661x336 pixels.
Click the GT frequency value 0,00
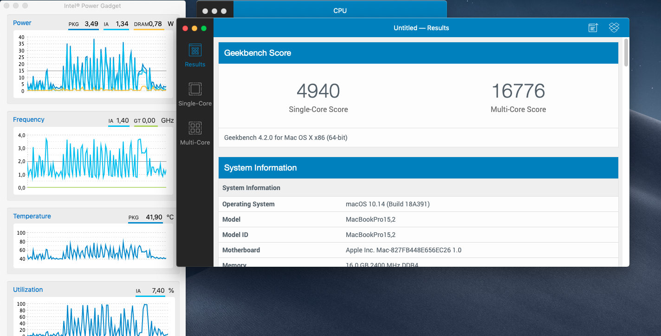[x=149, y=120]
